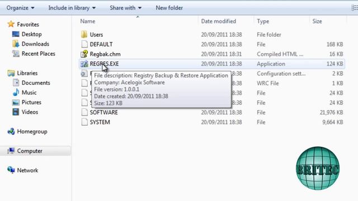
Task: Open the Organize dropdown menu
Action: click(x=20, y=8)
